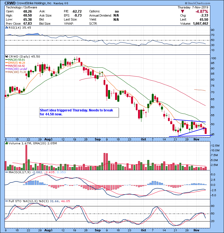Click the Open value 48.26
This screenshot has height=233, width=224.
[27, 12]
